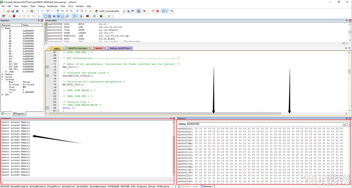
Task: Click the memory address lock icon
Action: point(345,124)
